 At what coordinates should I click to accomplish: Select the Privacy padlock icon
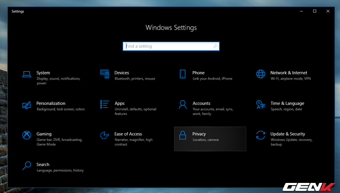(183, 135)
